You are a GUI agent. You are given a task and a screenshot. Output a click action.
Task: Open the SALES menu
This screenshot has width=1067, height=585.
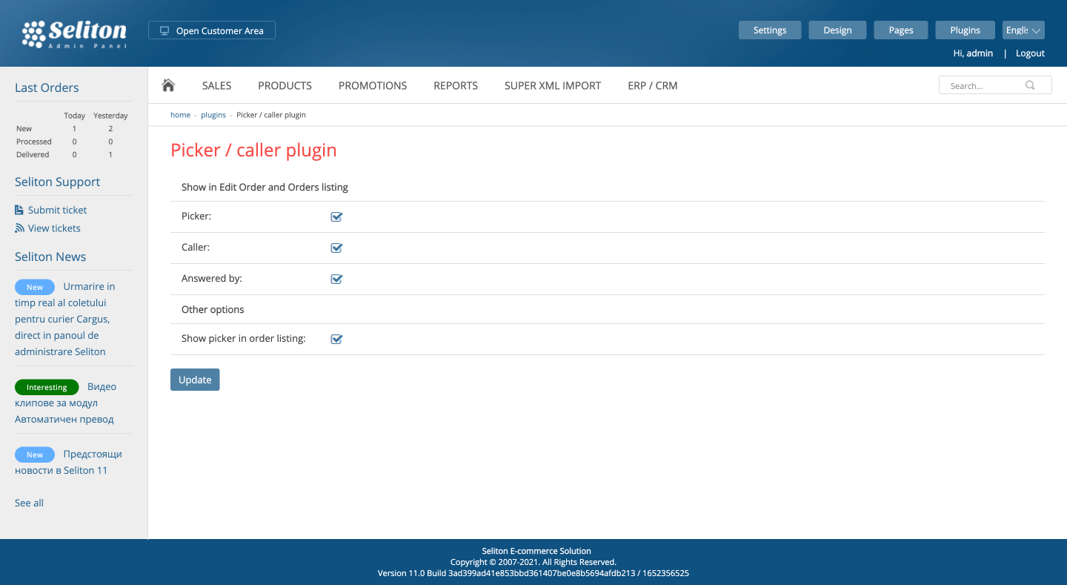(x=216, y=86)
